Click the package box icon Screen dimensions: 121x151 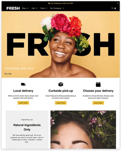[x=61, y=84]
